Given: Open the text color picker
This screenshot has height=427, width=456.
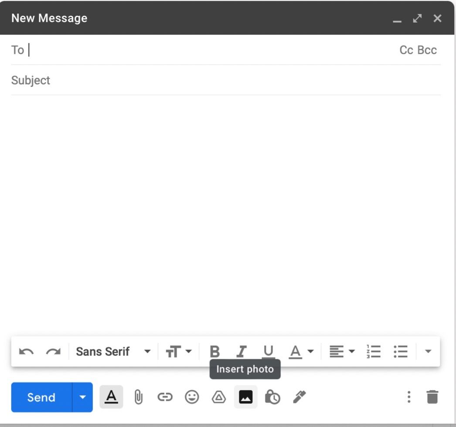Looking at the screenshot, I should pos(300,351).
